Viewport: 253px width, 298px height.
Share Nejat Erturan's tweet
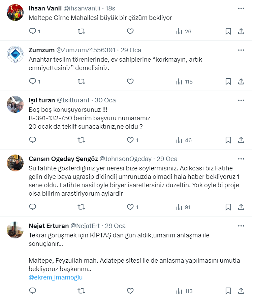[241, 291]
